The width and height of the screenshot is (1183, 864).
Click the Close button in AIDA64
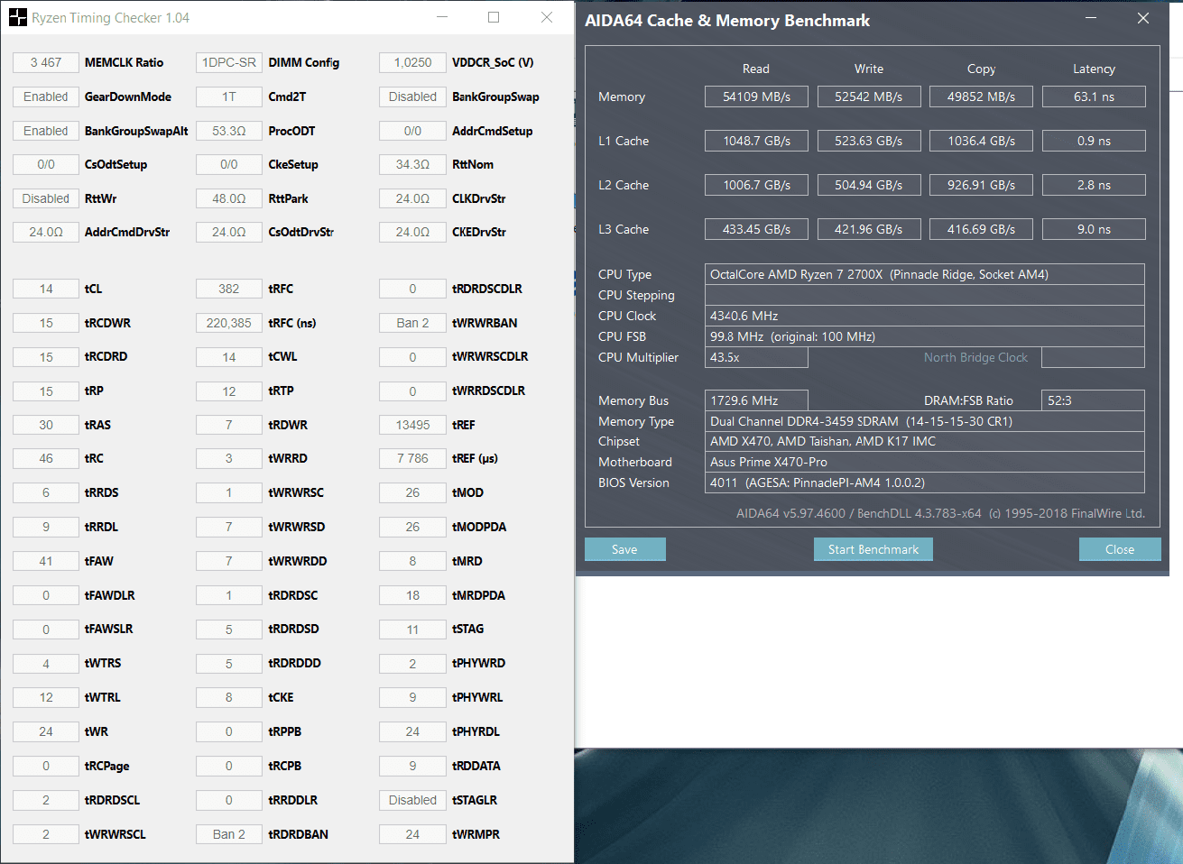(1120, 549)
